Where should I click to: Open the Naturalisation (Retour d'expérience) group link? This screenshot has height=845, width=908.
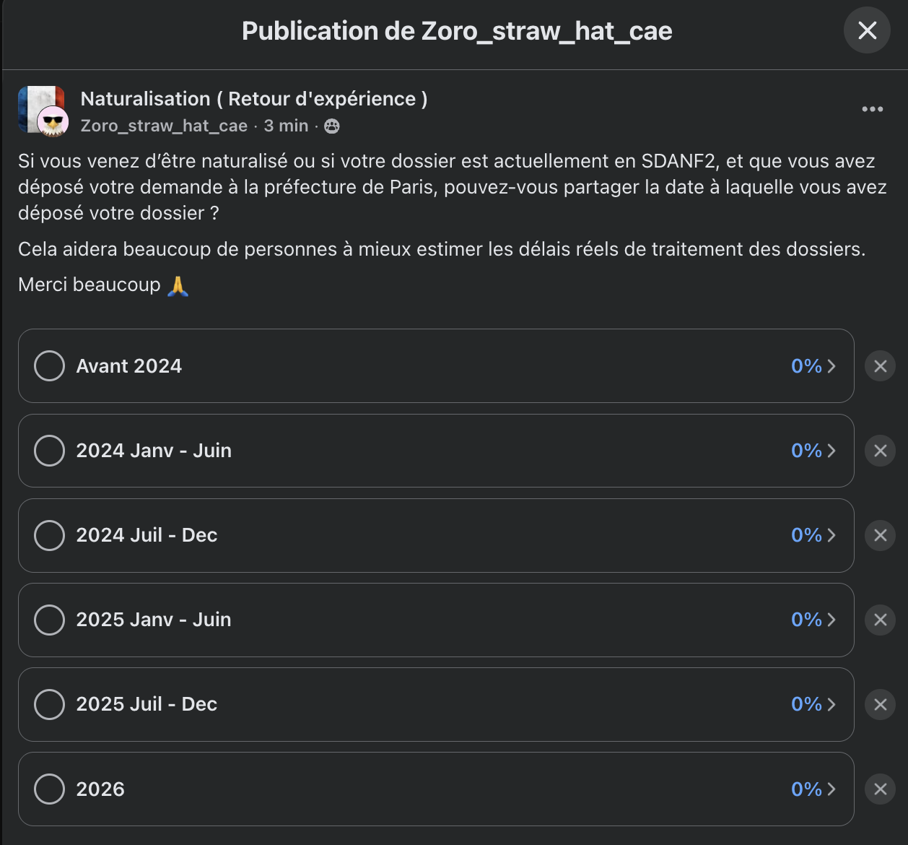click(253, 99)
